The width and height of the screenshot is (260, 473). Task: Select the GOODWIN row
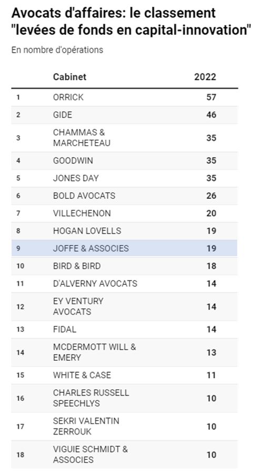[124, 161]
